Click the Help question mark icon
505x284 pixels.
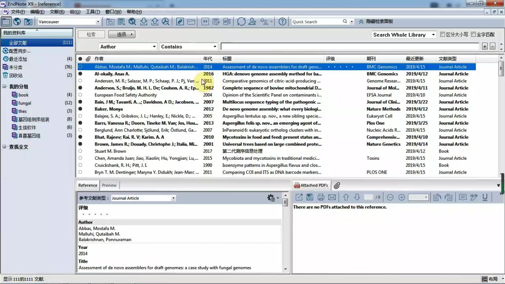282,22
